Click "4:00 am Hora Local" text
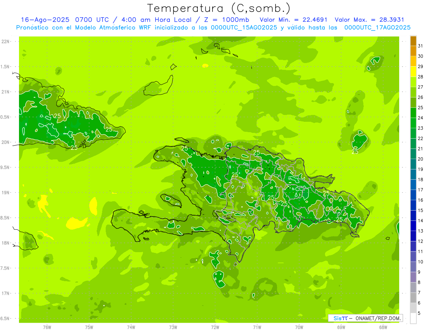The image size is (430, 332). pyautogui.click(x=158, y=20)
